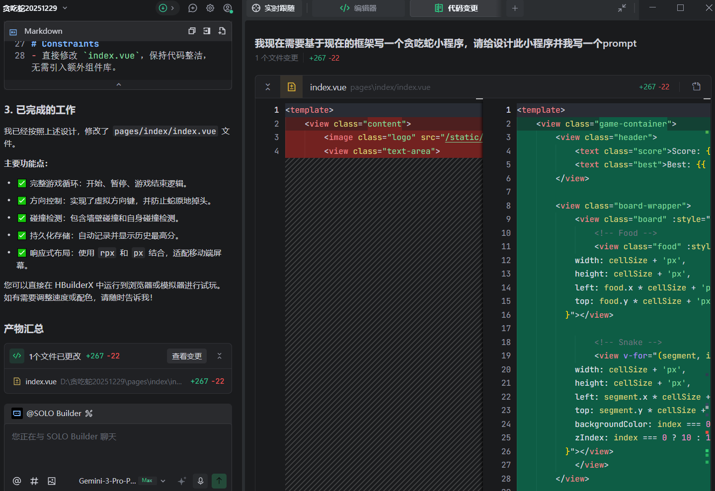Exit fullscreen with the shrink arrows icon

click(x=622, y=8)
